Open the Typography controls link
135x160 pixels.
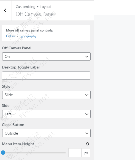[x=28, y=36]
